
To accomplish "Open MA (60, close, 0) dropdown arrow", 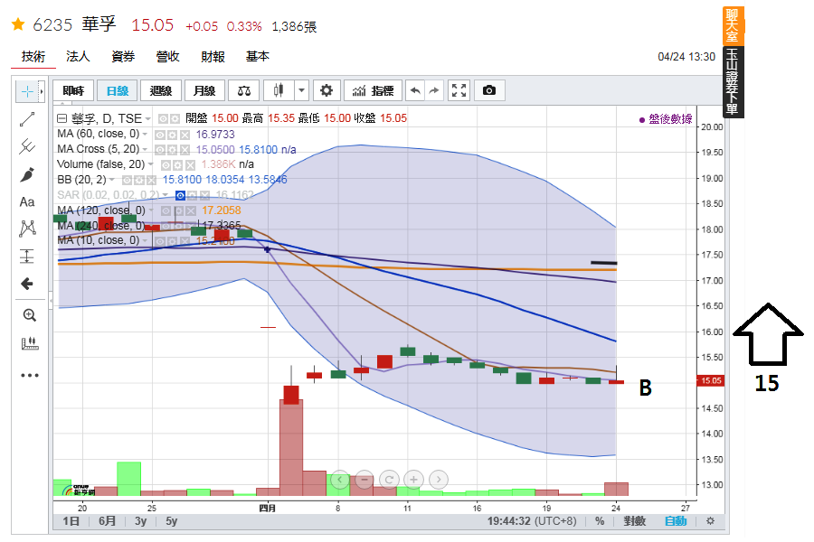I will (x=145, y=135).
